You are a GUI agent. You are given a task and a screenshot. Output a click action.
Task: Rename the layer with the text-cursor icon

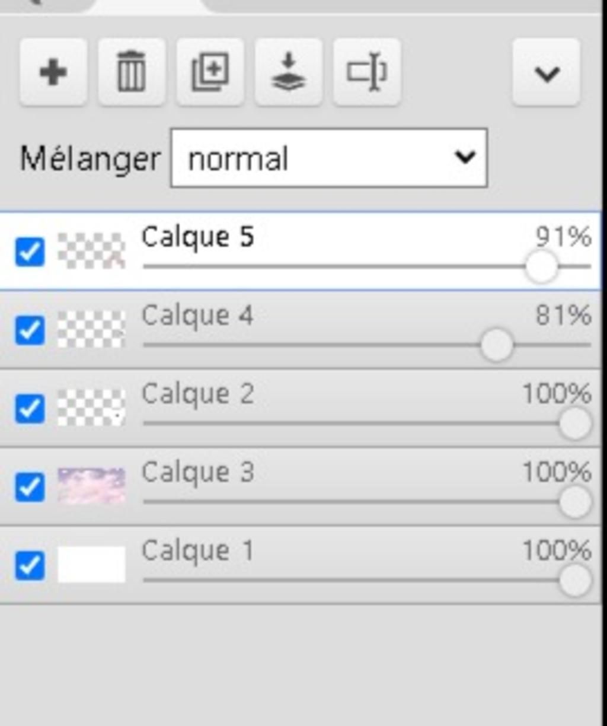pyautogui.click(x=367, y=72)
